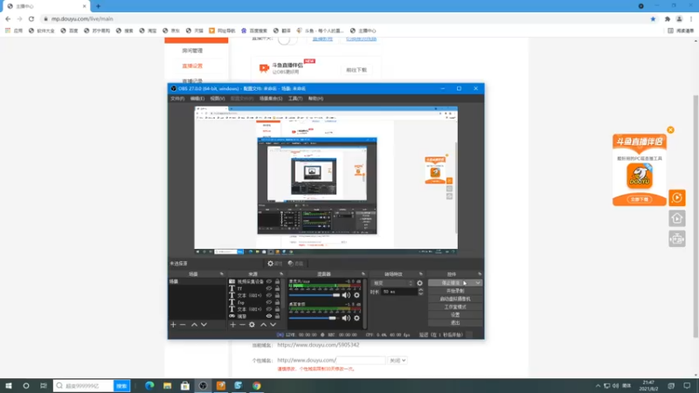Click the source properties button above docks
The image size is (699, 393).
tap(274, 264)
